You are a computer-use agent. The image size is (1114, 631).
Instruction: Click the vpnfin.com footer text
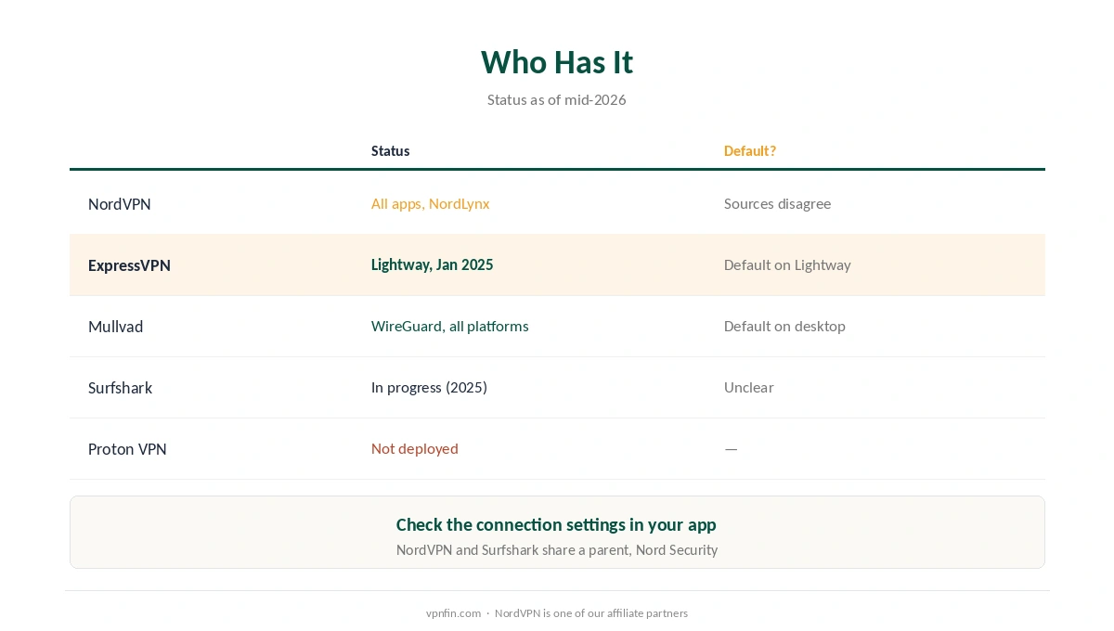[453, 613]
